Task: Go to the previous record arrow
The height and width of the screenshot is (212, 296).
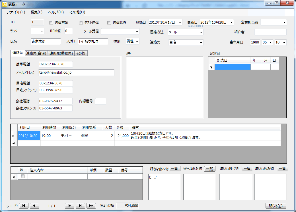Action: [x=34, y=205]
